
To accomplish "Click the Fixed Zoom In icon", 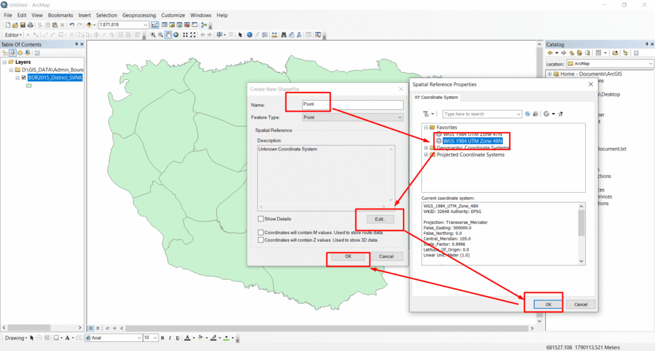I will pos(185,34).
